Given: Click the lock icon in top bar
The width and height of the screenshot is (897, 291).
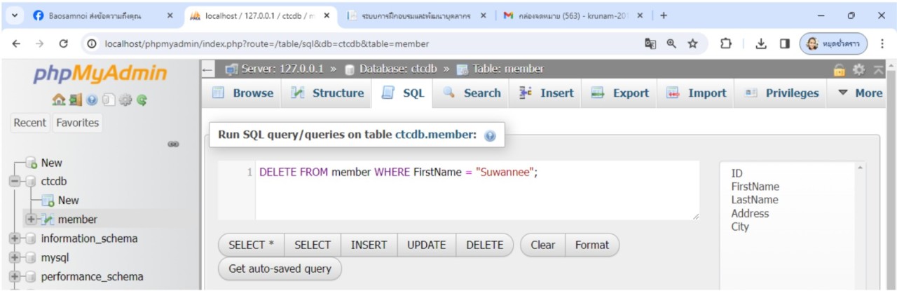Looking at the screenshot, I should 839,69.
